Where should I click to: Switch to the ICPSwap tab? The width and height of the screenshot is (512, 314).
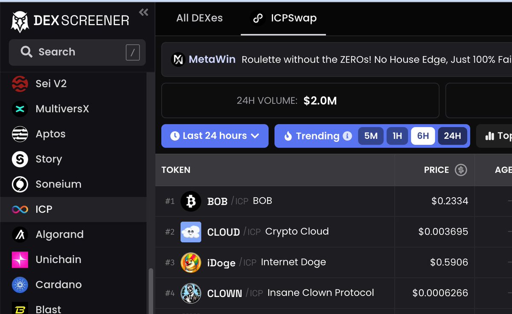283,19
